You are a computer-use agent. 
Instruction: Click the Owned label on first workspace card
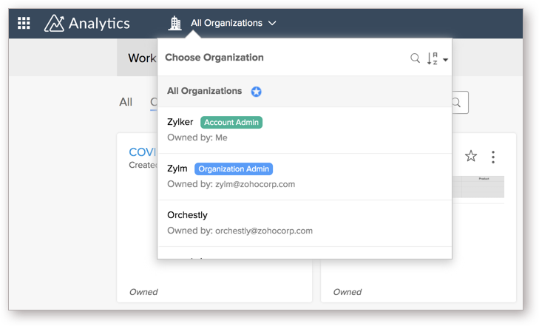[143, 292]
